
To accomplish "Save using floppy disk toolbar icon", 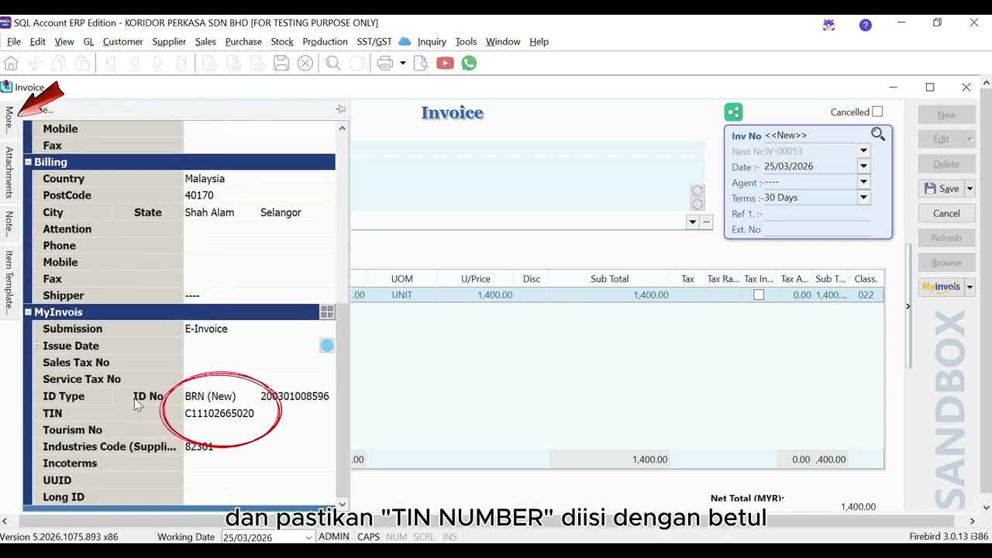I will (281, 64).
